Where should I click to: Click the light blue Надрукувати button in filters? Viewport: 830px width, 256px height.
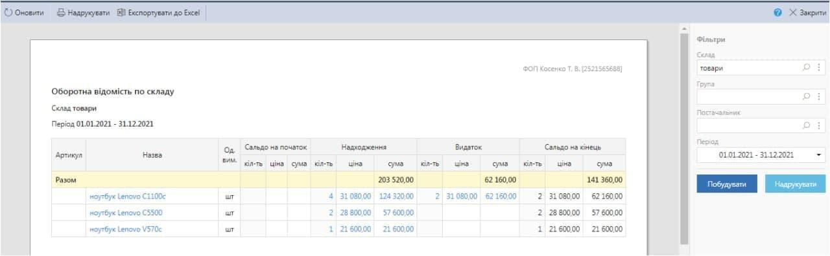pyautogui.click(x=795, y=184)
